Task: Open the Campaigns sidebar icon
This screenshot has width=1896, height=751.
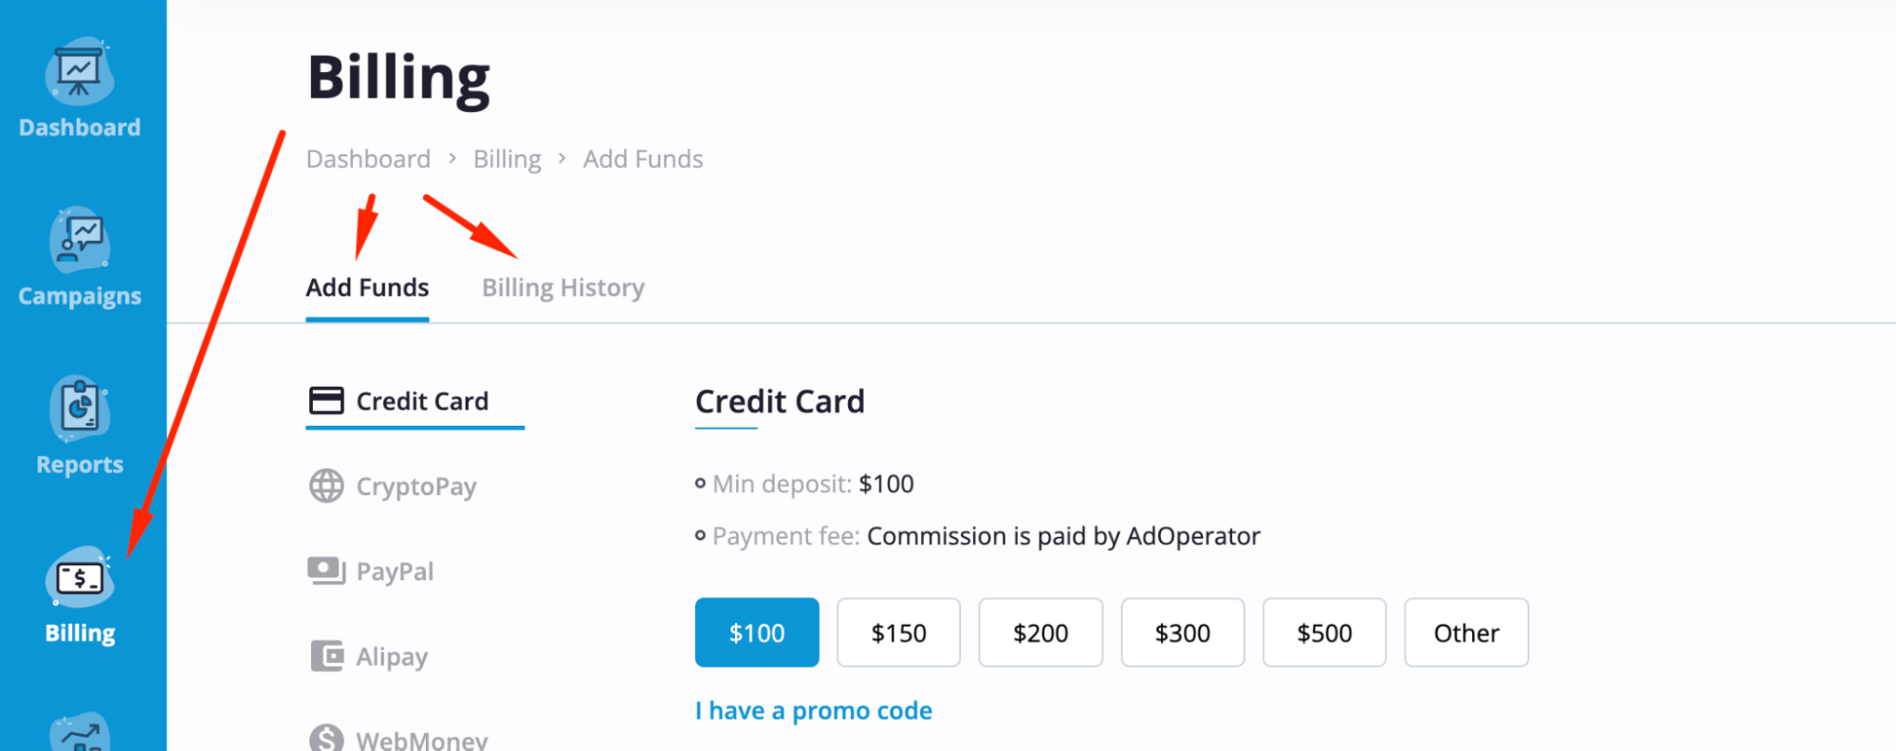Action: coord(80,240)
